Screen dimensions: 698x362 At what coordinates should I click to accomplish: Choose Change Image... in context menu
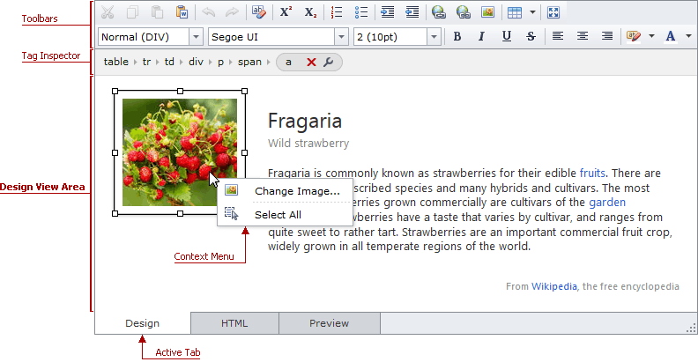[285, 191]
